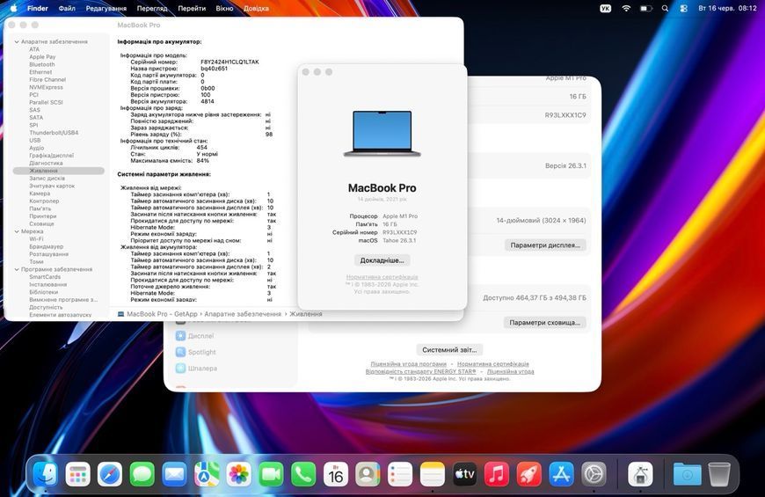765x497 pixels.
Task: Open the Вікно menu
Action: [x=224, y=8]
